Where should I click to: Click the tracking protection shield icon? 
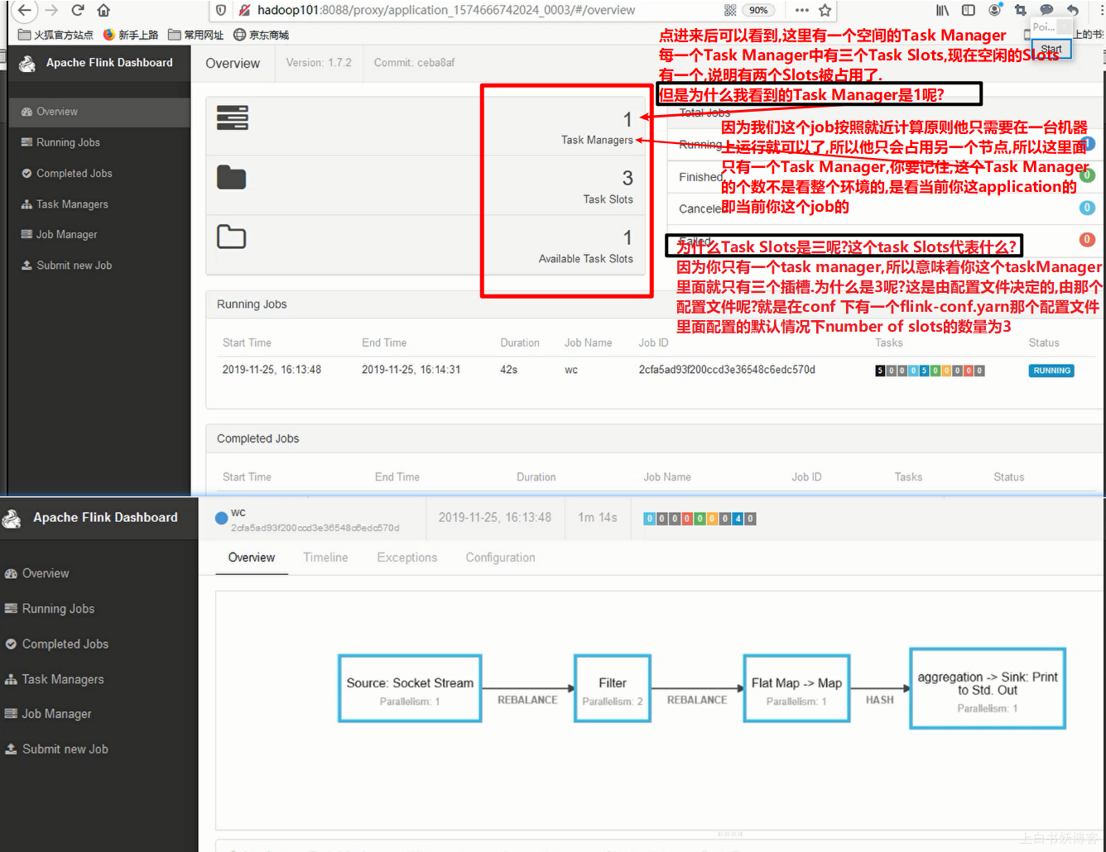[221, 10]
